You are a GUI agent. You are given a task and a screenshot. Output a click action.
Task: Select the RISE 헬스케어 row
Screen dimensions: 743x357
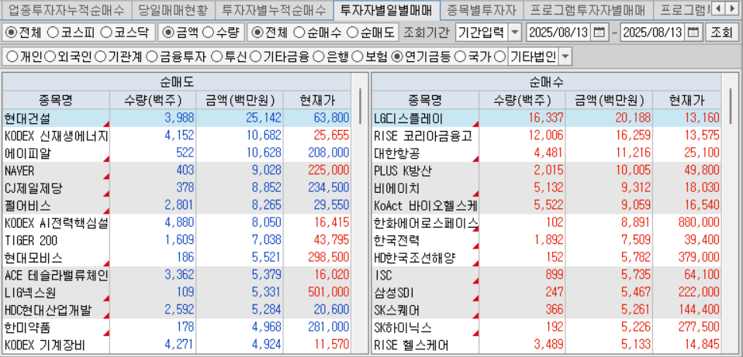546,345
